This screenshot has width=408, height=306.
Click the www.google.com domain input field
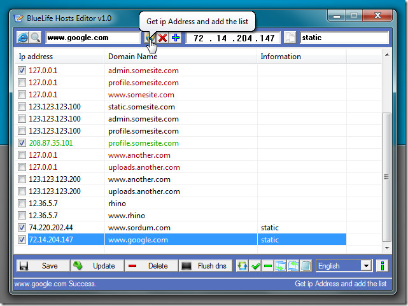pyautogui.click(x=93, y=38)
